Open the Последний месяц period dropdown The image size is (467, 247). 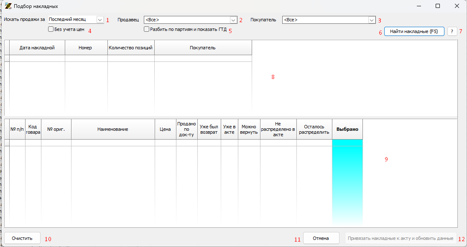(x=100, y=20)
